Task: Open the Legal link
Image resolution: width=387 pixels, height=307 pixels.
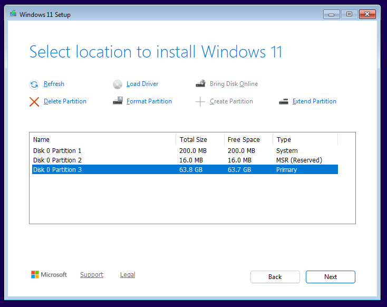Action: 128,275
